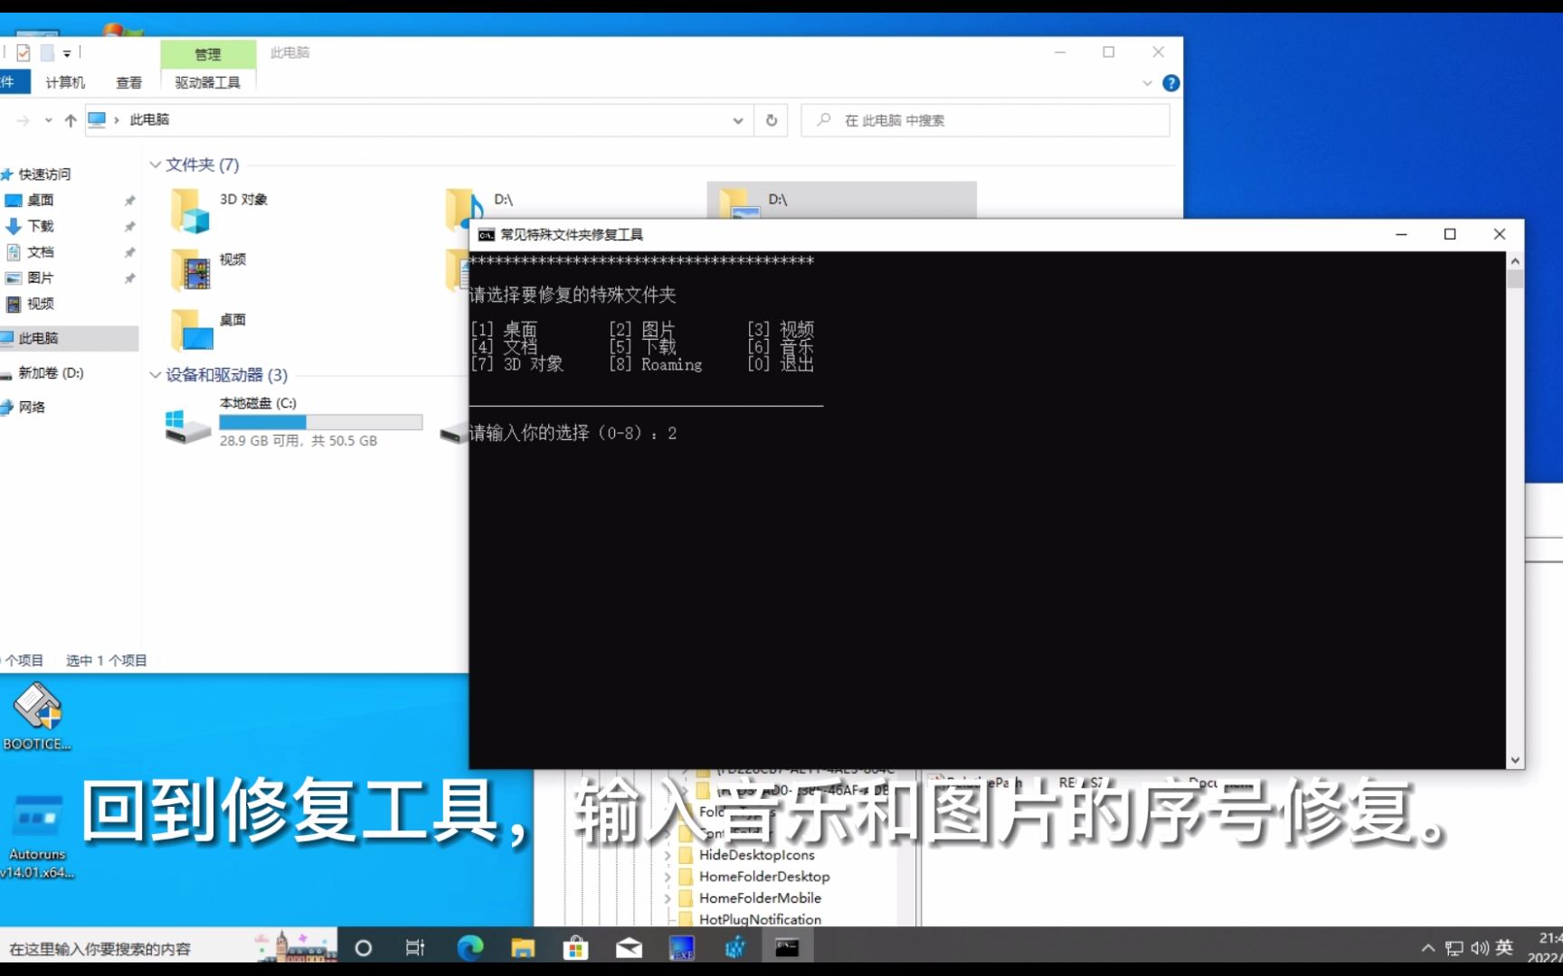Image resolution: width=1563 pixels, height=976 pixels.
Task: Open the 查看 ribbon tab in Explorer
Action: pos(128,82)
